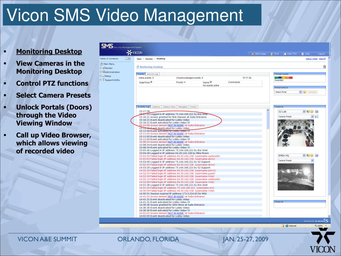Click the image icon beside S2 Lab preset
The width and height of the screenshot is (341, 256).
(317, 116)
